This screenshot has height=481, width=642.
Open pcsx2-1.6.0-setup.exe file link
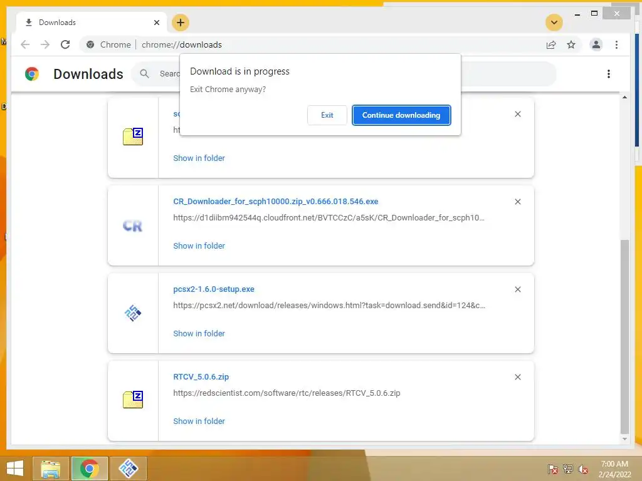pos(214,289)
